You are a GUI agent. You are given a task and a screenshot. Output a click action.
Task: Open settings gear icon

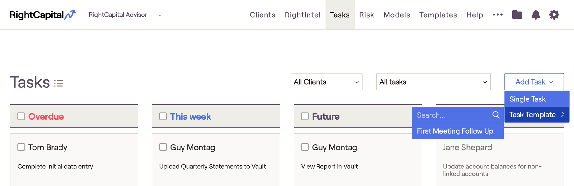point(554,15)
